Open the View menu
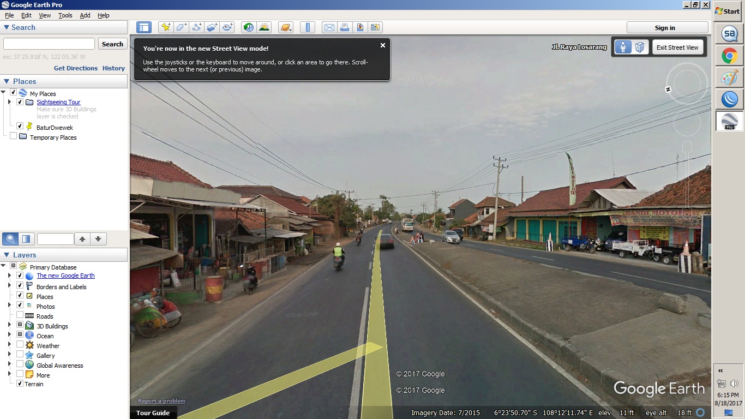The image size is (745, 419). click(x=45, y=15)
